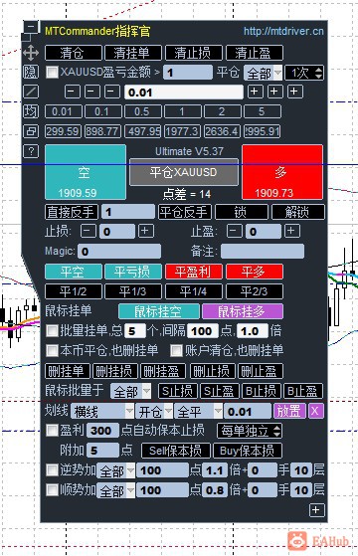Click the four-arrow move panel icon
This screenshot has height=556, width=358.
tap(31, 53)
